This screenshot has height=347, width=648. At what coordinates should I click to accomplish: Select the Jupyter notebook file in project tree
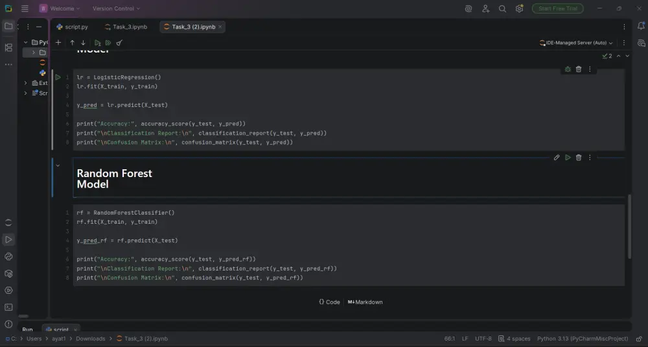43,62
